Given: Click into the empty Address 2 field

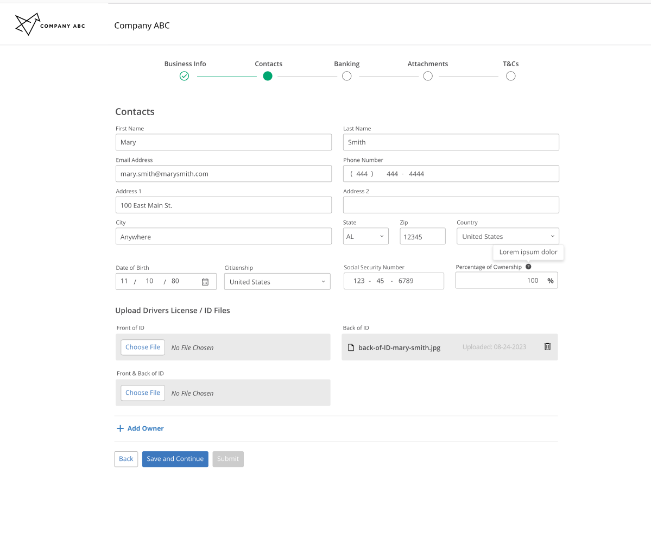Looking at the screenshot, I should tap(451, 205).
